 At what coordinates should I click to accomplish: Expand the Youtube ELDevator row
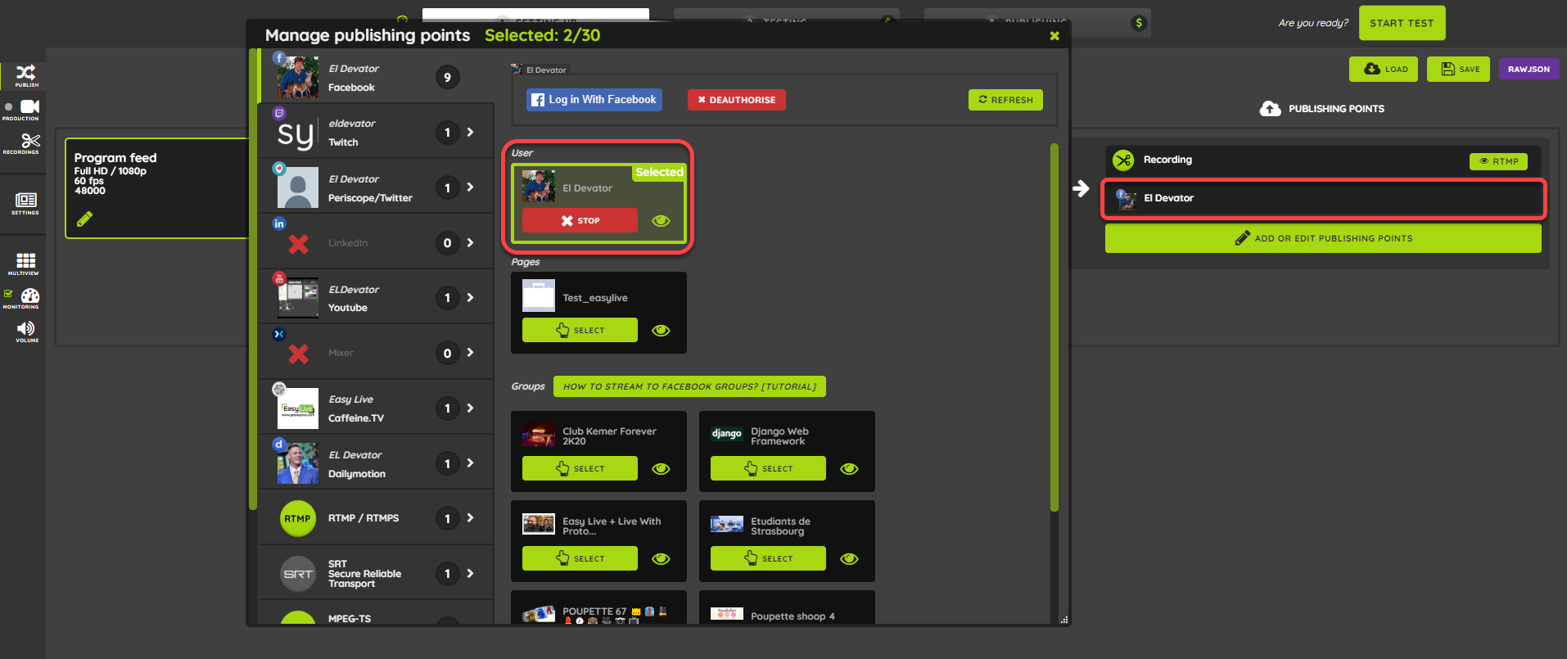pyautogui.click(x=470, y=298)
